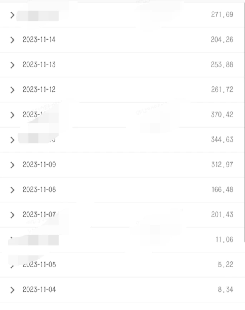Expand the 2023-11-09 row chevron

12,165
